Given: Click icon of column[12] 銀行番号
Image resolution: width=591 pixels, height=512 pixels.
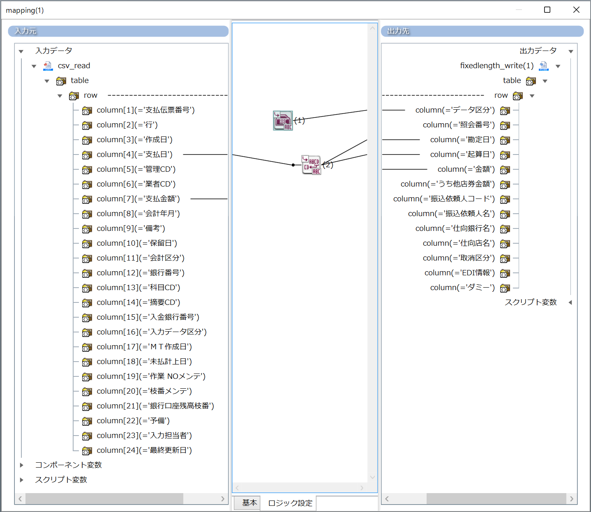Looking at the screenshot, I should click(x=87, y=273).
